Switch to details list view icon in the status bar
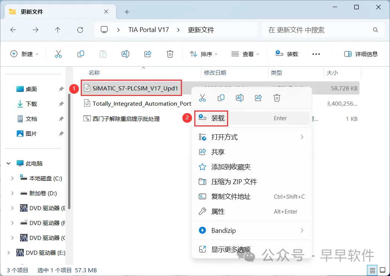This screenshot has width=390, height=276. pyautogui.click(x=372, y=270)
